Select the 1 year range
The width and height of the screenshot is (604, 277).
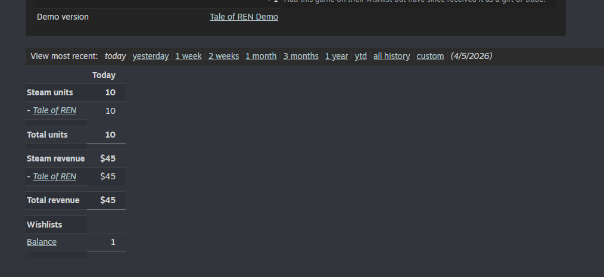coord(337,56)
